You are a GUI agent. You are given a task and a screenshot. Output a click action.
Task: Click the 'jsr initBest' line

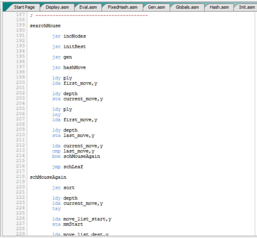69,47
